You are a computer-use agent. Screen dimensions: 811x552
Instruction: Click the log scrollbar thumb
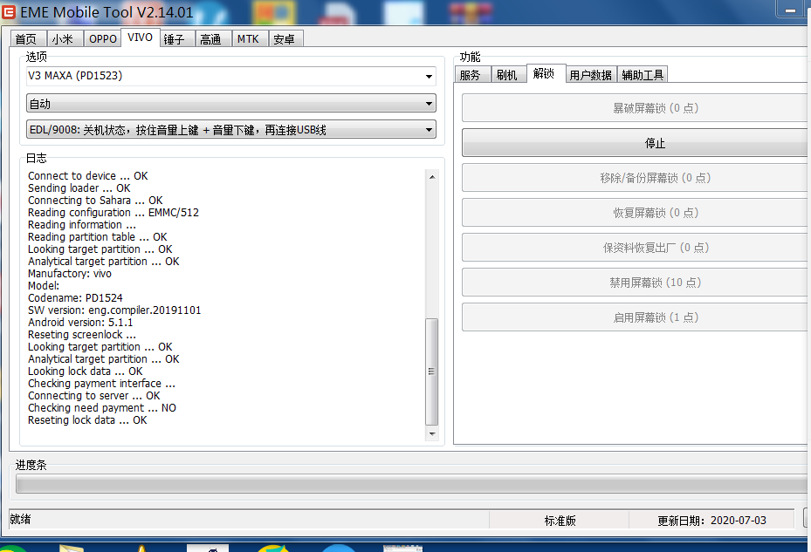coord(432,371)
